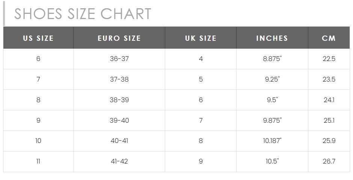
Task: Select the 26.7 cm cell
Action: [329, 161]
